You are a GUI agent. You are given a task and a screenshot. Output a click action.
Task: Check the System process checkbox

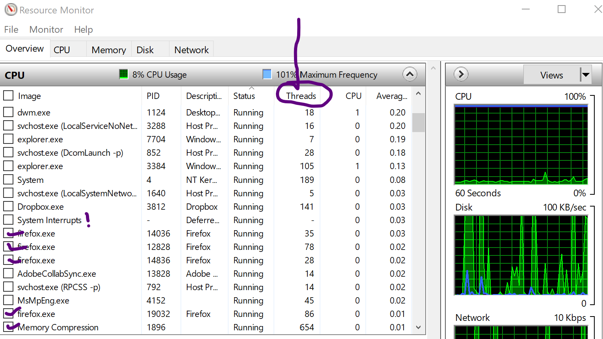point(8,179)
